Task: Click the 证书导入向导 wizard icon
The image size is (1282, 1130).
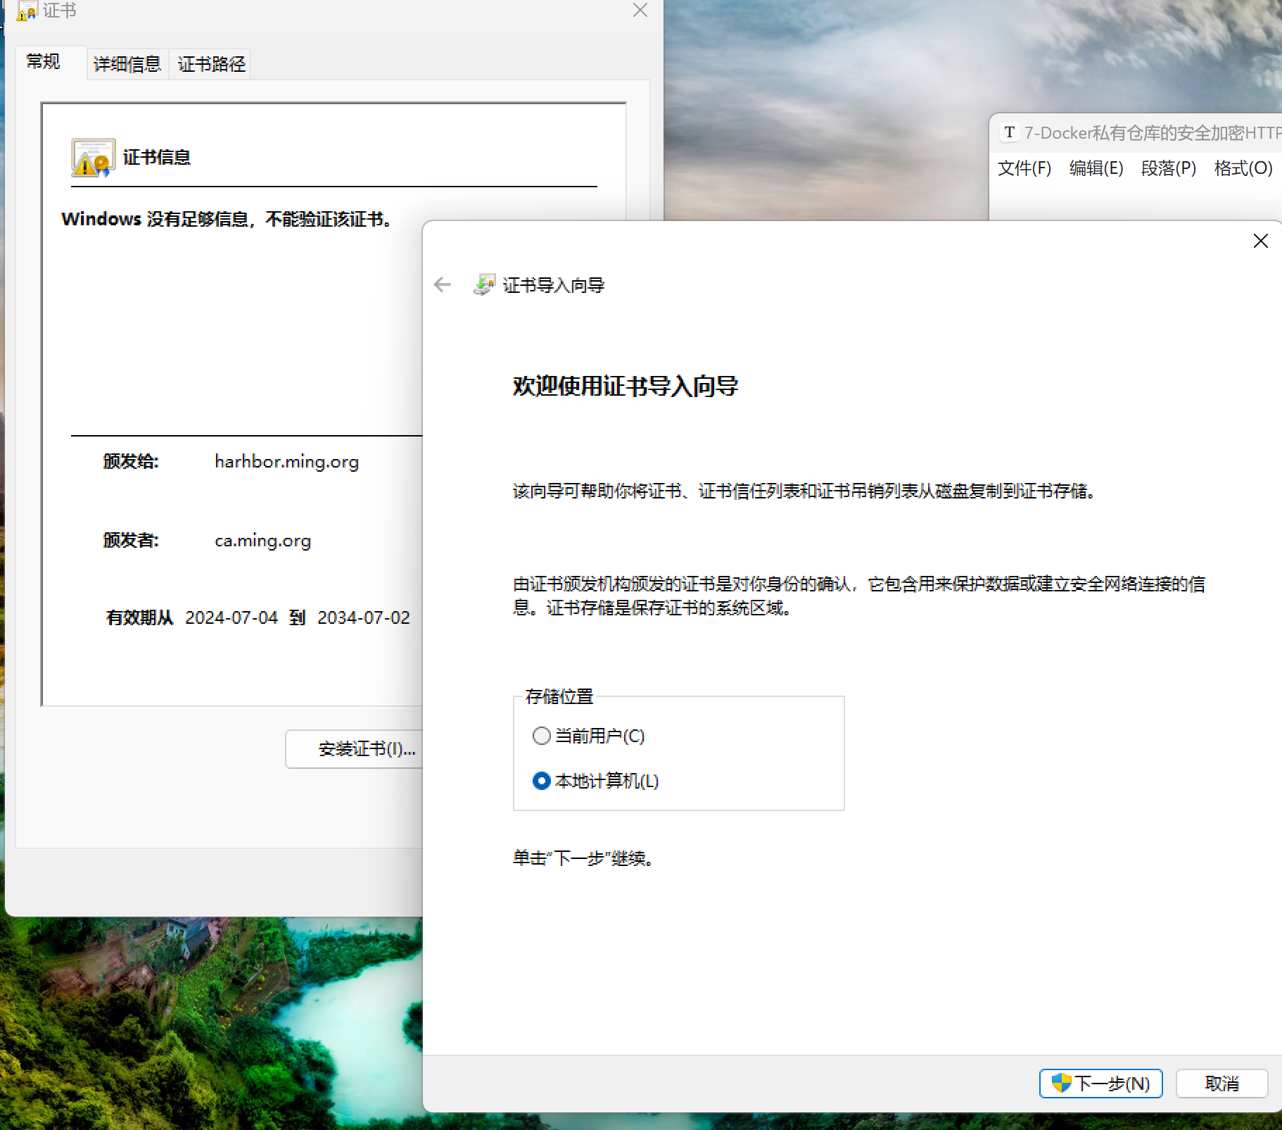Action: [484, 284]
